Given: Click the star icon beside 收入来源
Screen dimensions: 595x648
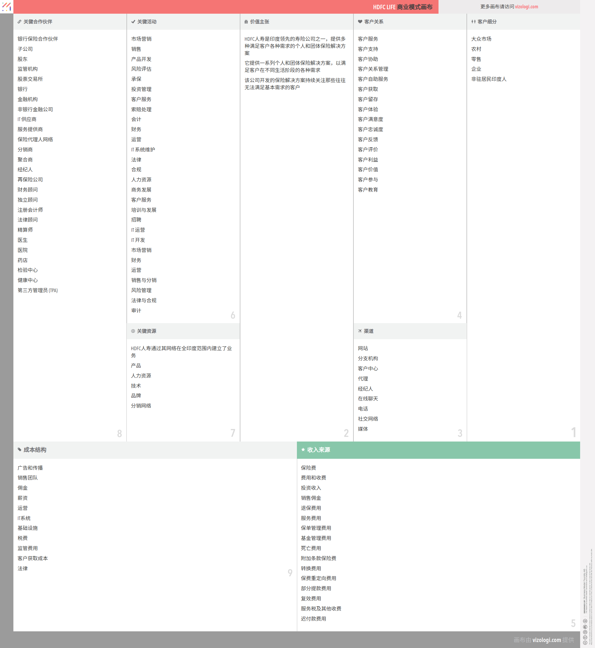Looking at the screenshot, I should point(303,450).
